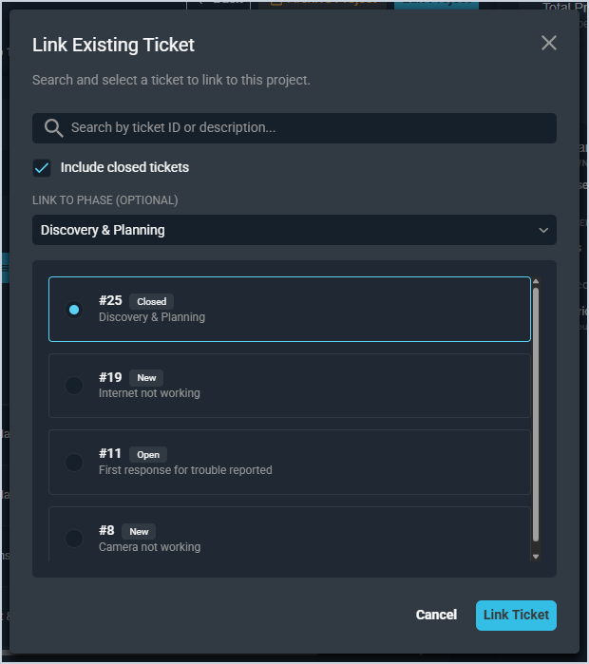The image size is (589, 664).
Task: Select ticket #8 radio button
Action: (x=74, y=539)
